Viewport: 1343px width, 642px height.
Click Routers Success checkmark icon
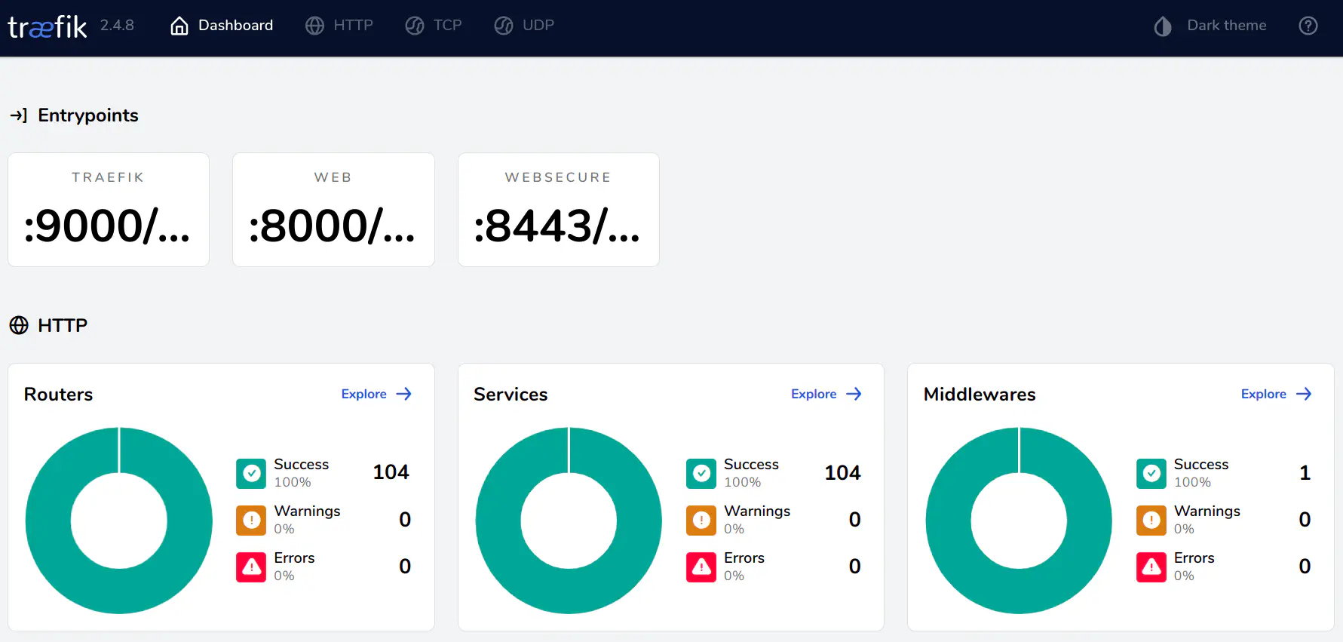(251, 473)
